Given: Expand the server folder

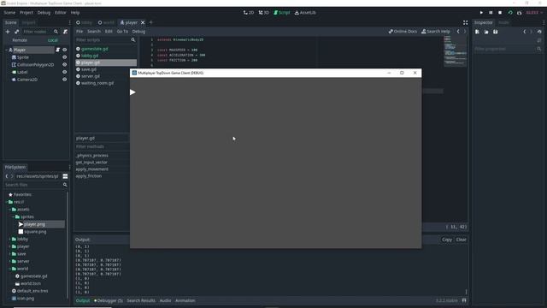Looking at the screenshot, I should point(9,261).
